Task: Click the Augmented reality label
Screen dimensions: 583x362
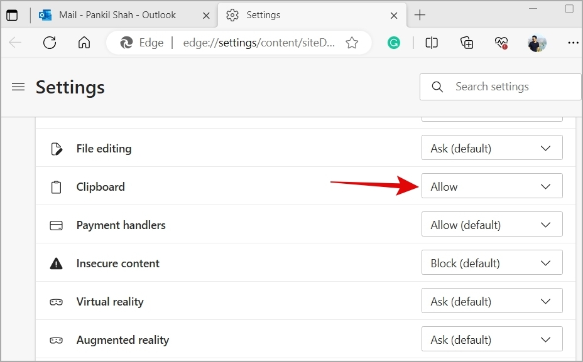Action: [123, 339]
